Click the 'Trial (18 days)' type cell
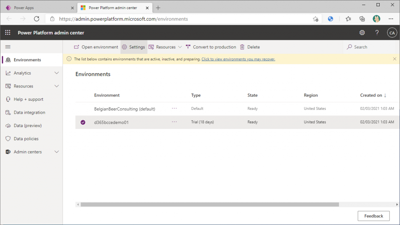Image resolution: width=400 pixels, height=225 pixels. (x=203, y=122)
